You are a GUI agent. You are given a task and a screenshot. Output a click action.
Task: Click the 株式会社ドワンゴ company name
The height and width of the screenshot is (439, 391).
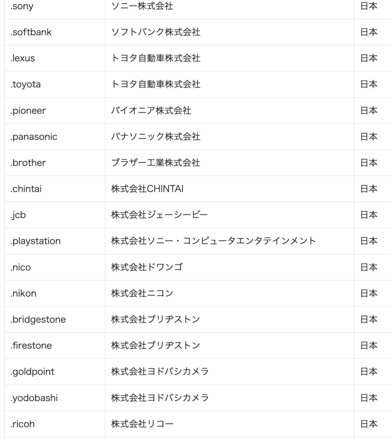147,267
